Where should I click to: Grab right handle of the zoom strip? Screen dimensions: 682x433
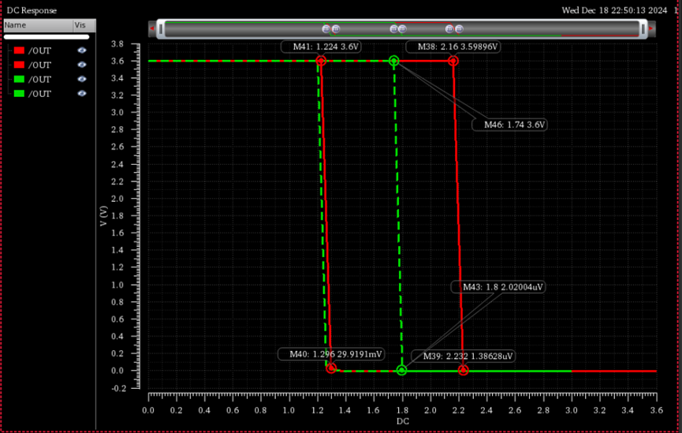643,29
